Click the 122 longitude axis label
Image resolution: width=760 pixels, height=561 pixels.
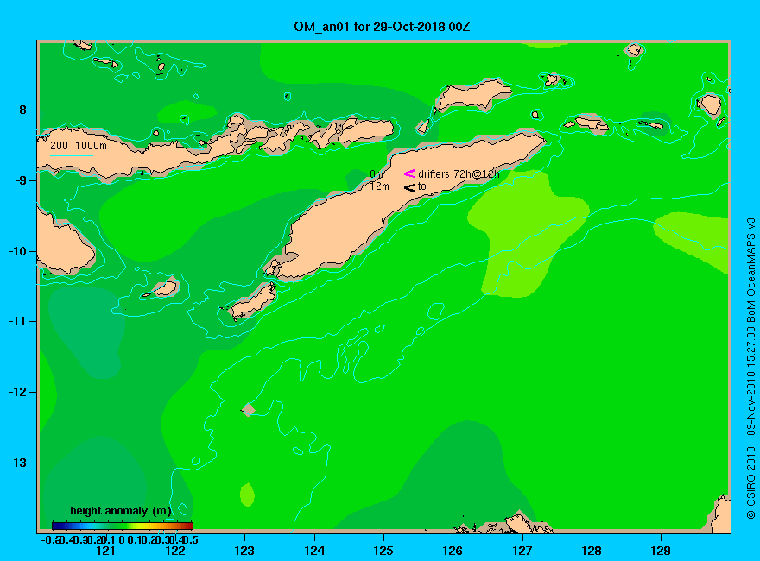click(175, 551)
